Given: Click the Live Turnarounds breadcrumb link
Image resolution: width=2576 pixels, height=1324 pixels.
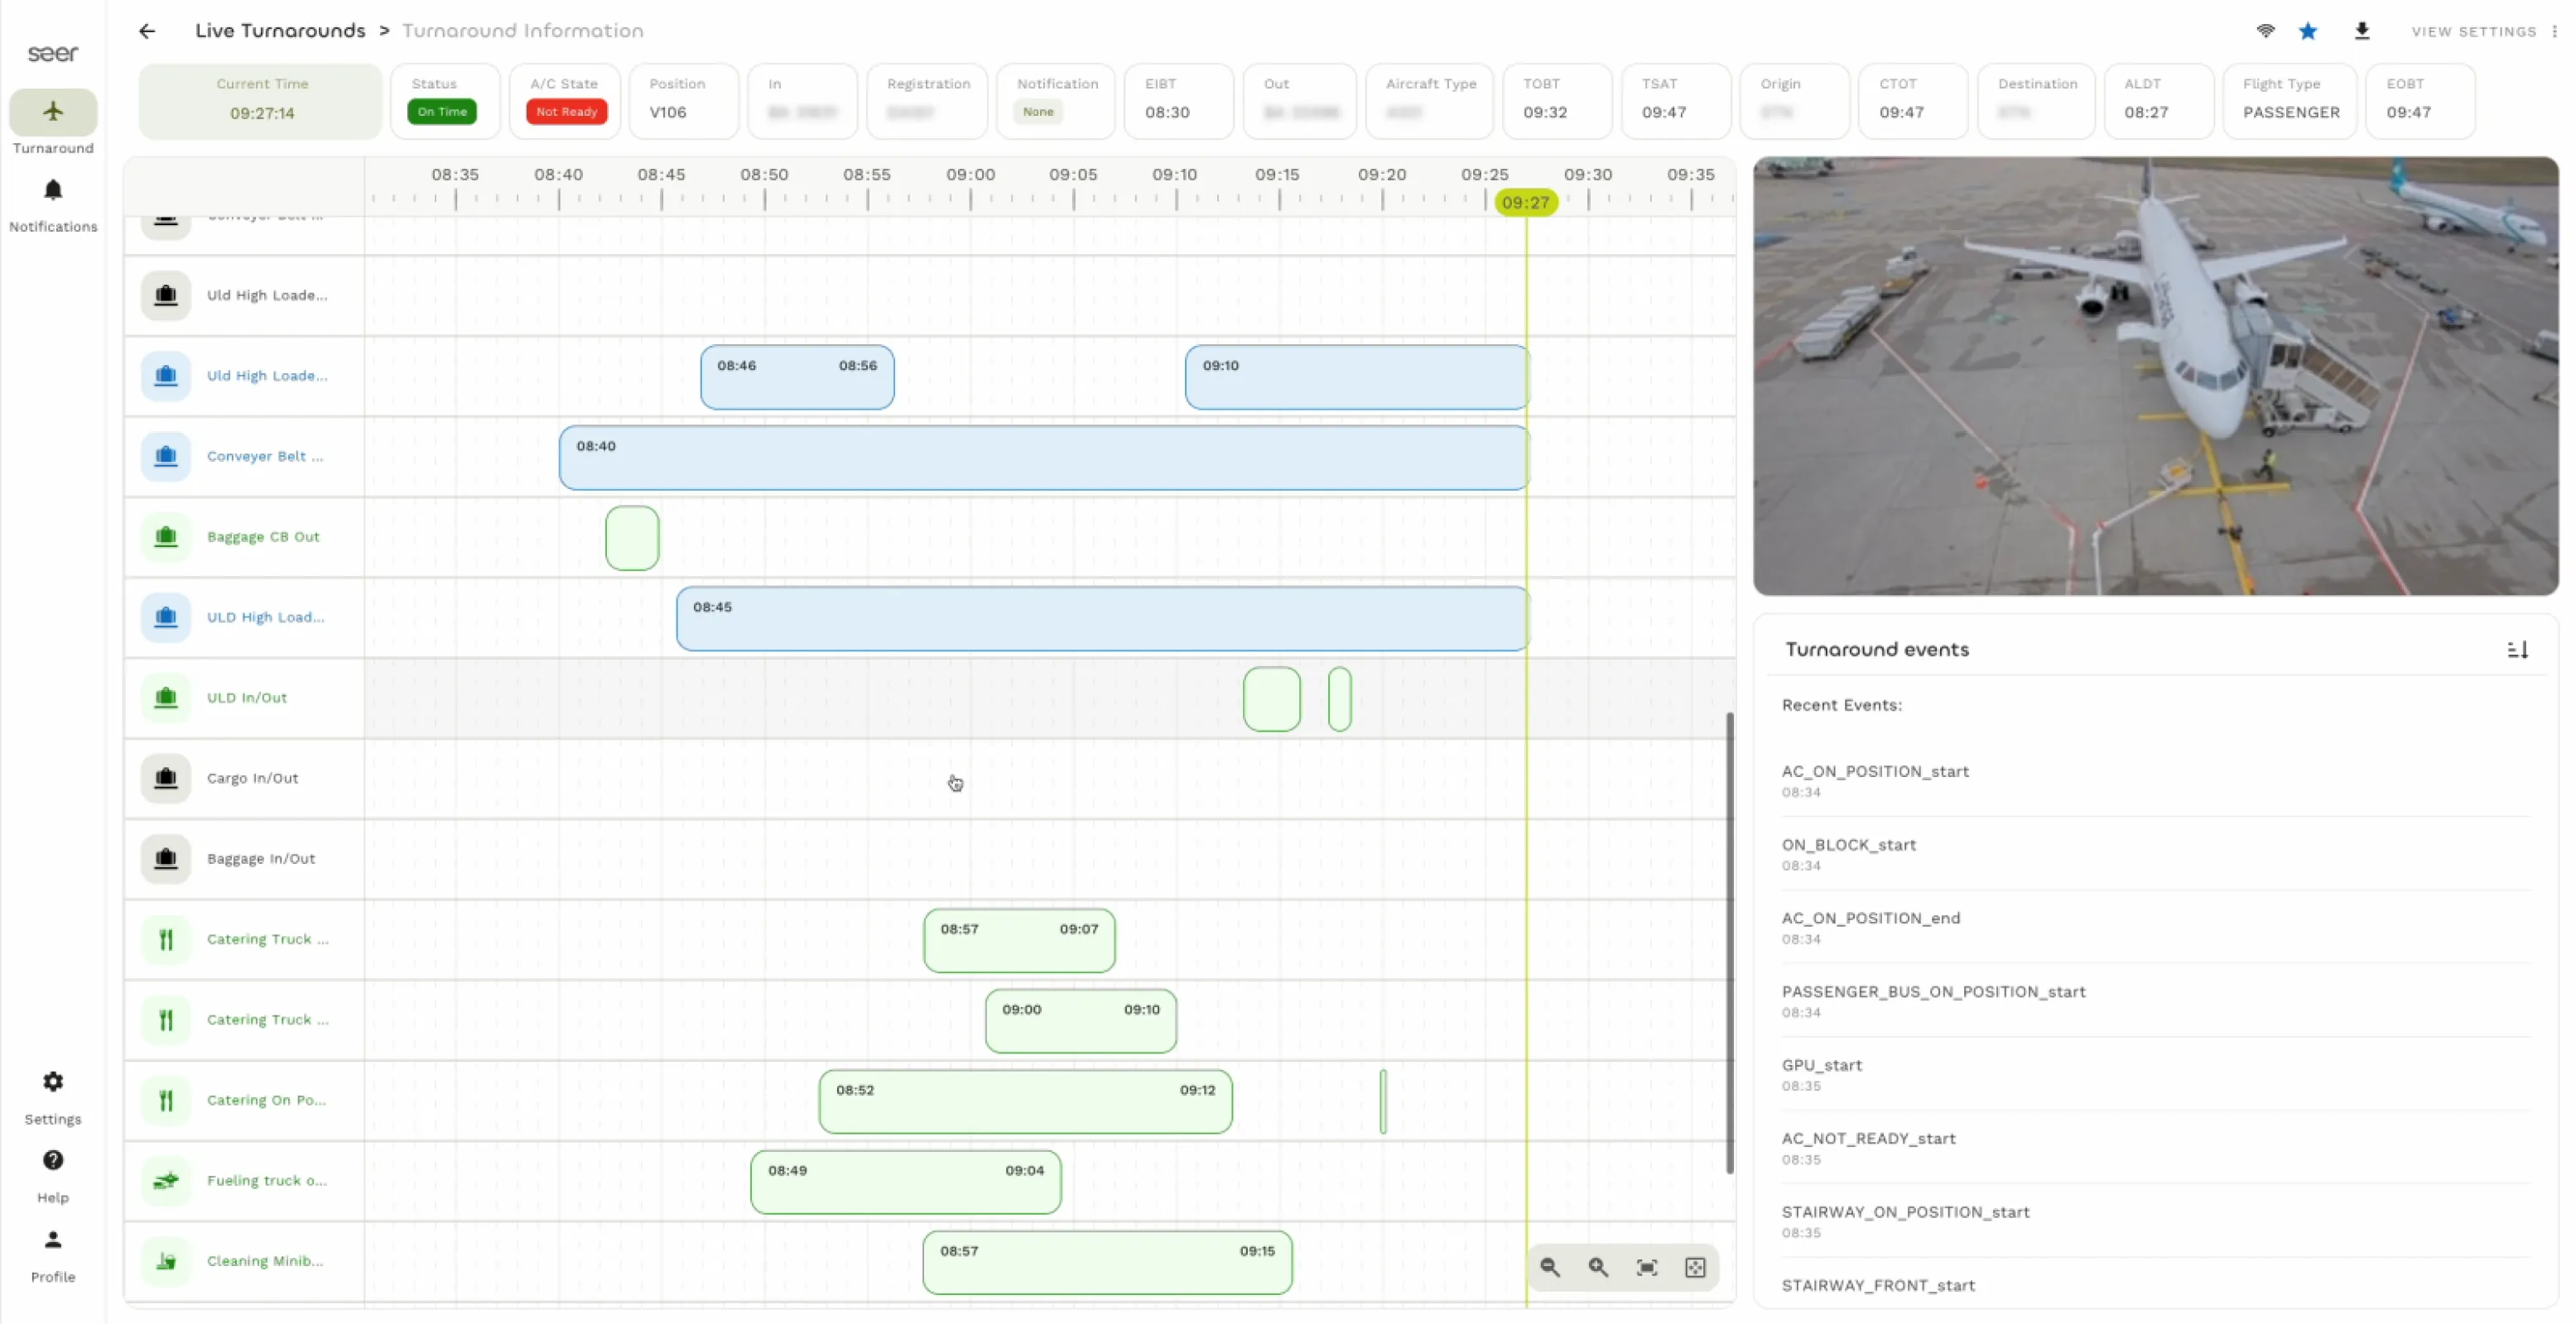Looking at the screenshot, I should [280, 31].
